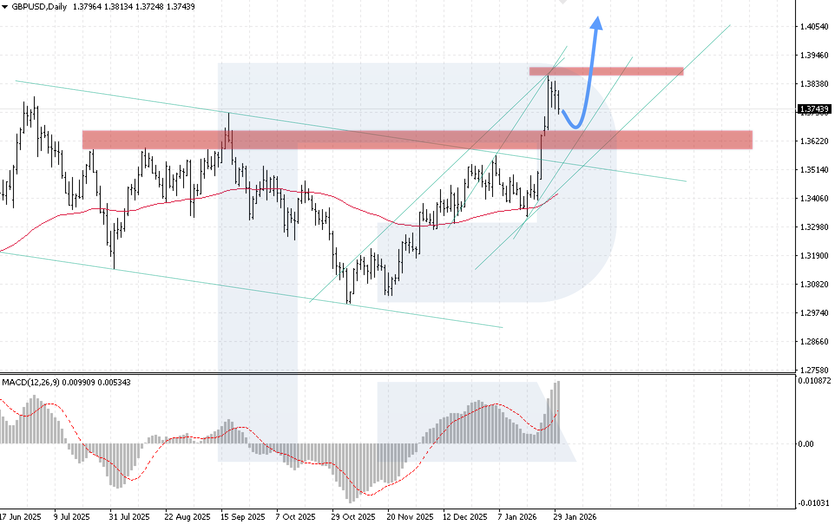Click the triangle beside the GBPUSD,Daily title
This screenshot has width=835, height=525.
tap(5, 7)
